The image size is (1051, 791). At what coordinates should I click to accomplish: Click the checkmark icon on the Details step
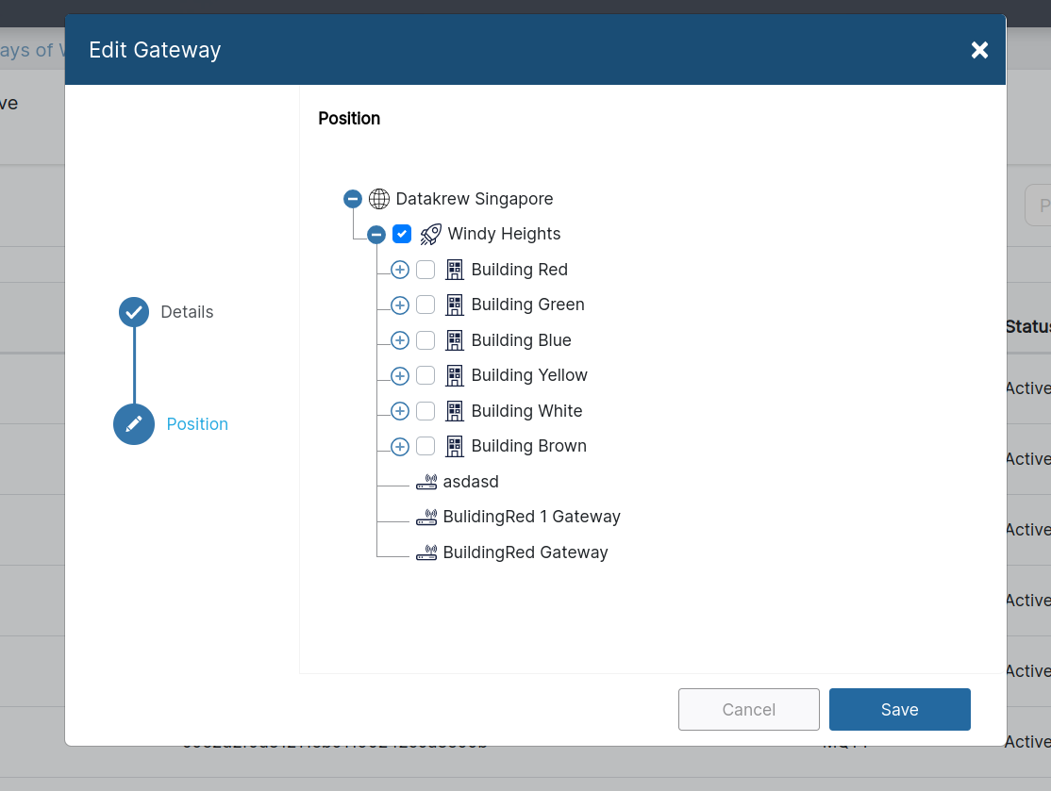click(133, 311)
